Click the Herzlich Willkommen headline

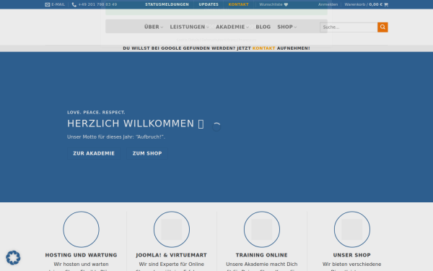coord(136,124)
